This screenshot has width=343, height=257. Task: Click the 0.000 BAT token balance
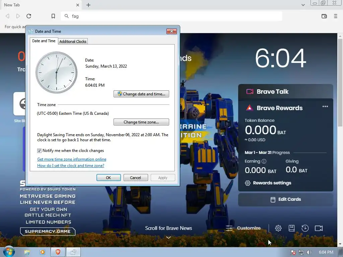pos(265,130)
